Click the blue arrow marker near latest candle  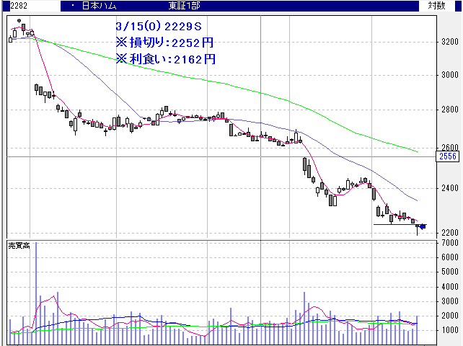point(423,227)
